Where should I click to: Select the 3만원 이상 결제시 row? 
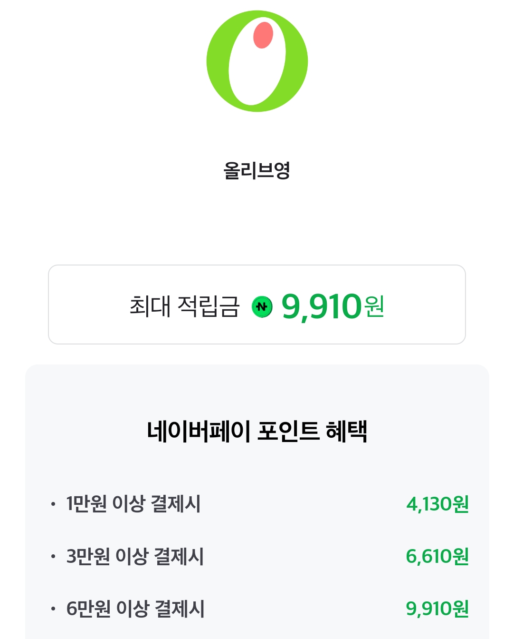coord(135,556)
